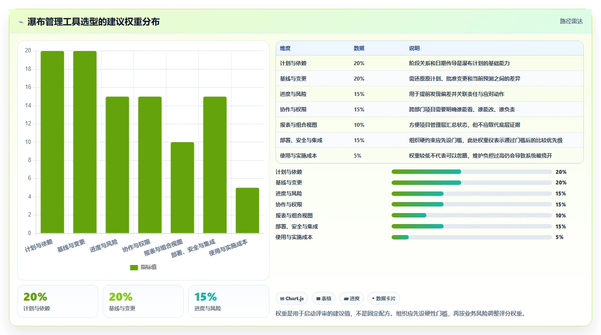Click the 计划与依赖 20% progress bar
The image size is (601, 335).
pyautogui.click(x=472, y=172)
